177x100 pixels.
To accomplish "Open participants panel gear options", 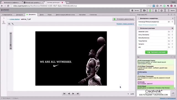I will [x=175, y=15].
